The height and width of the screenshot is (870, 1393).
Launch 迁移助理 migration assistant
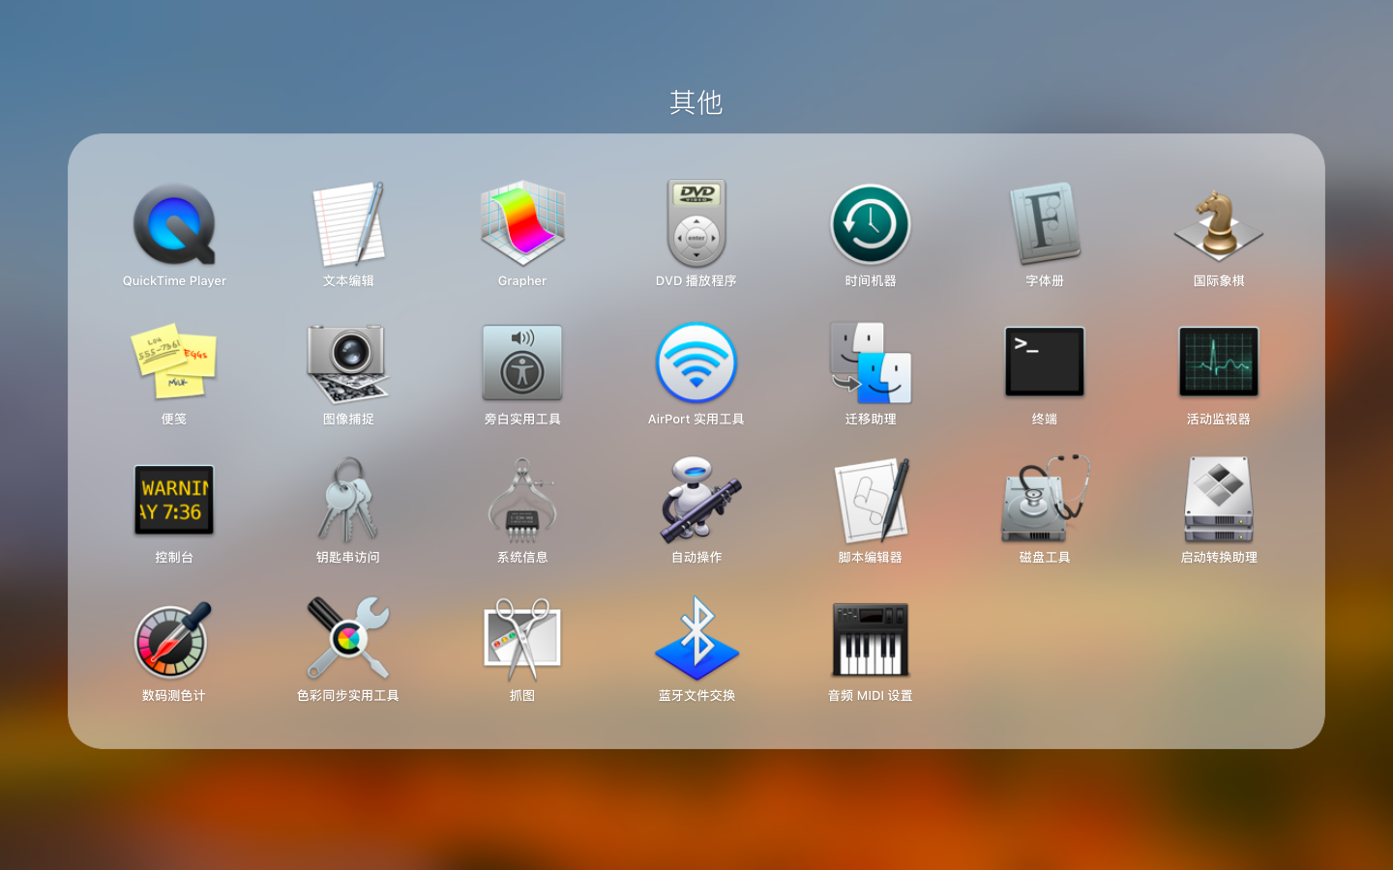tap(870, 362)
